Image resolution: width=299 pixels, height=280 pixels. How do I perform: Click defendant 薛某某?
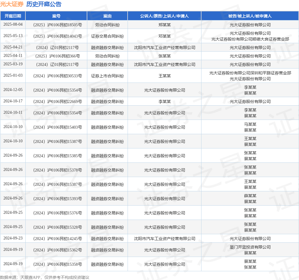pos(250,196)
